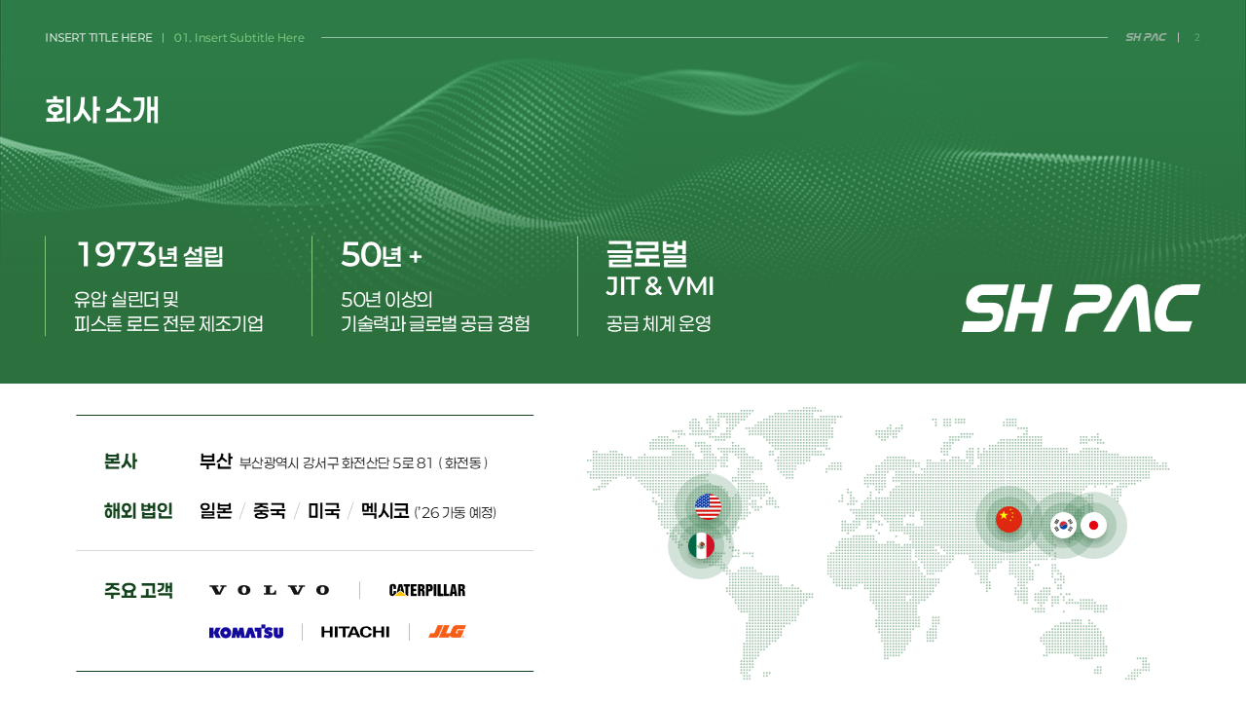Click the 멕시코 overseas subsidiary text
This screenshot has width=1246, height=701.
click(385, 511)
